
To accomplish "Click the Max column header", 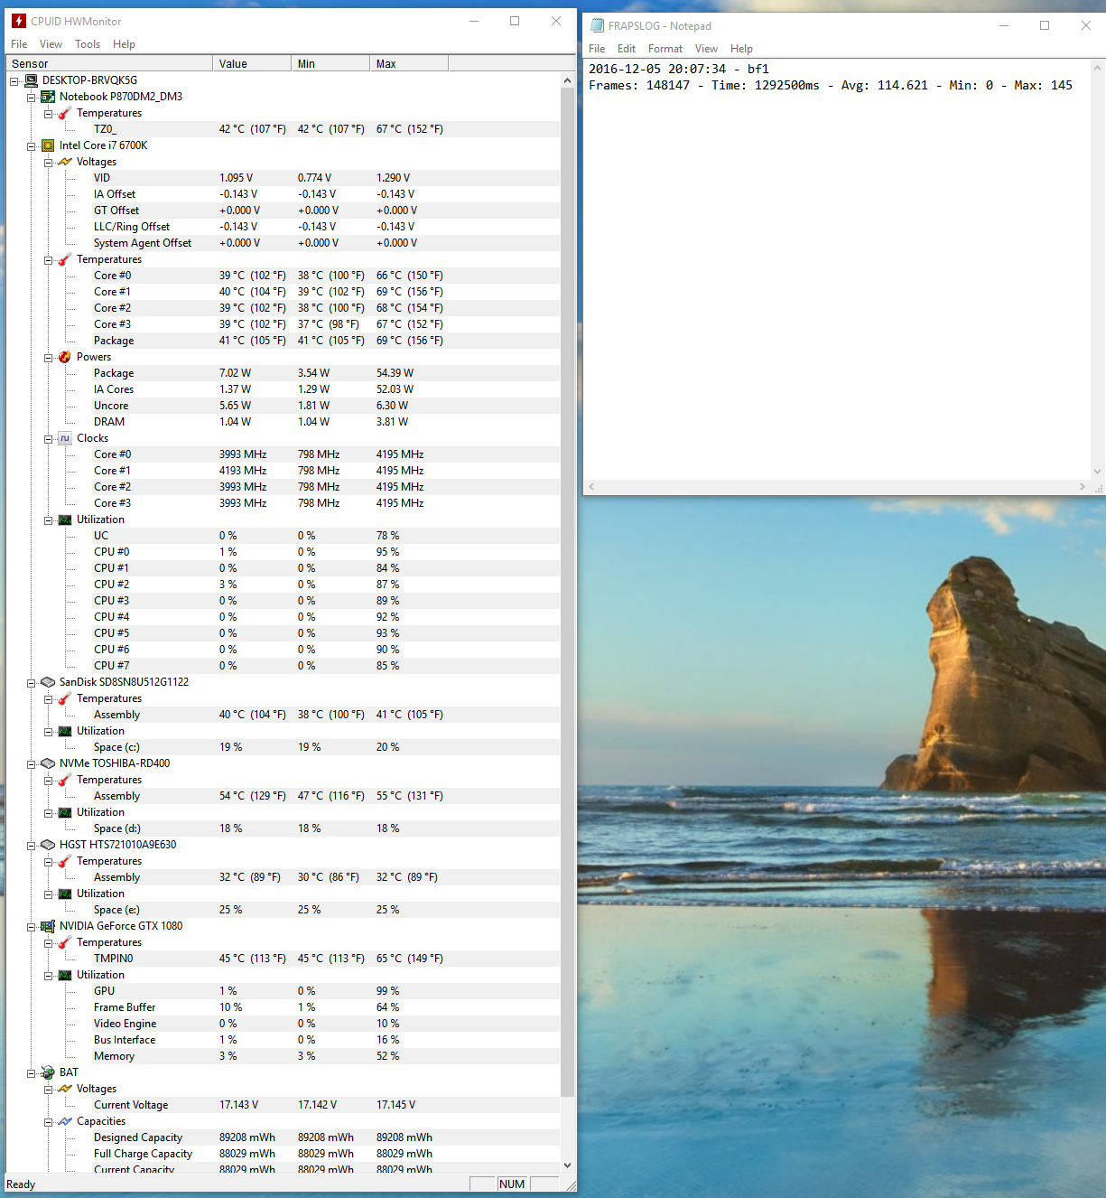I will coord(407,64).
